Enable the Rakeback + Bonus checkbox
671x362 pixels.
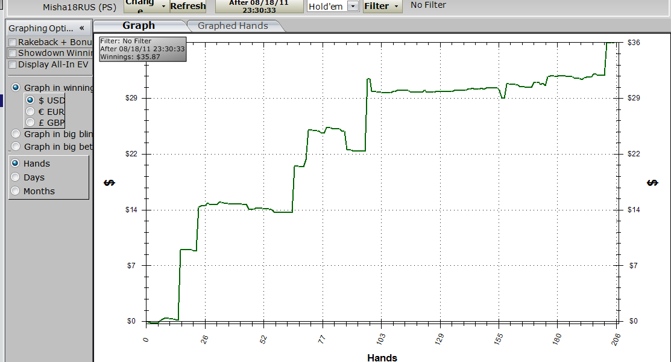click(13, 42)
